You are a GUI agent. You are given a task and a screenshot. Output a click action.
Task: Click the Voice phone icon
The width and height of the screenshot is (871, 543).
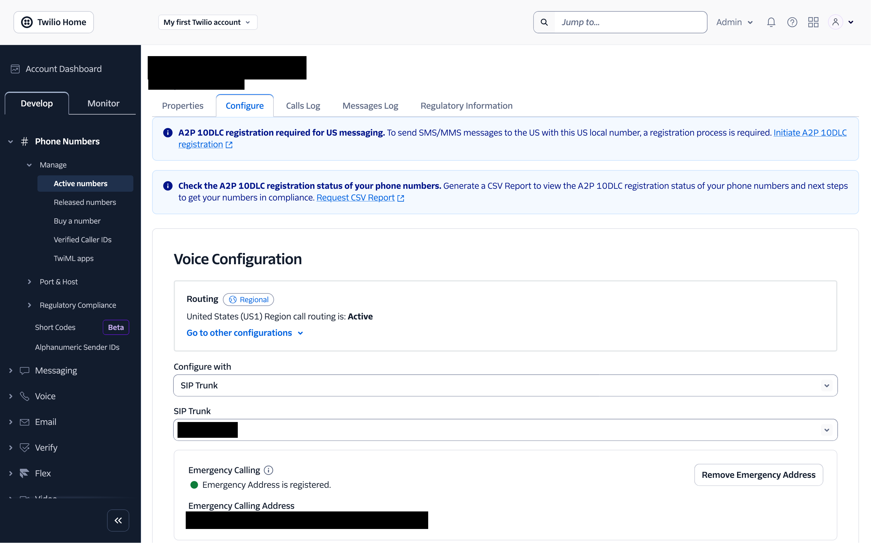click(25, 396)
